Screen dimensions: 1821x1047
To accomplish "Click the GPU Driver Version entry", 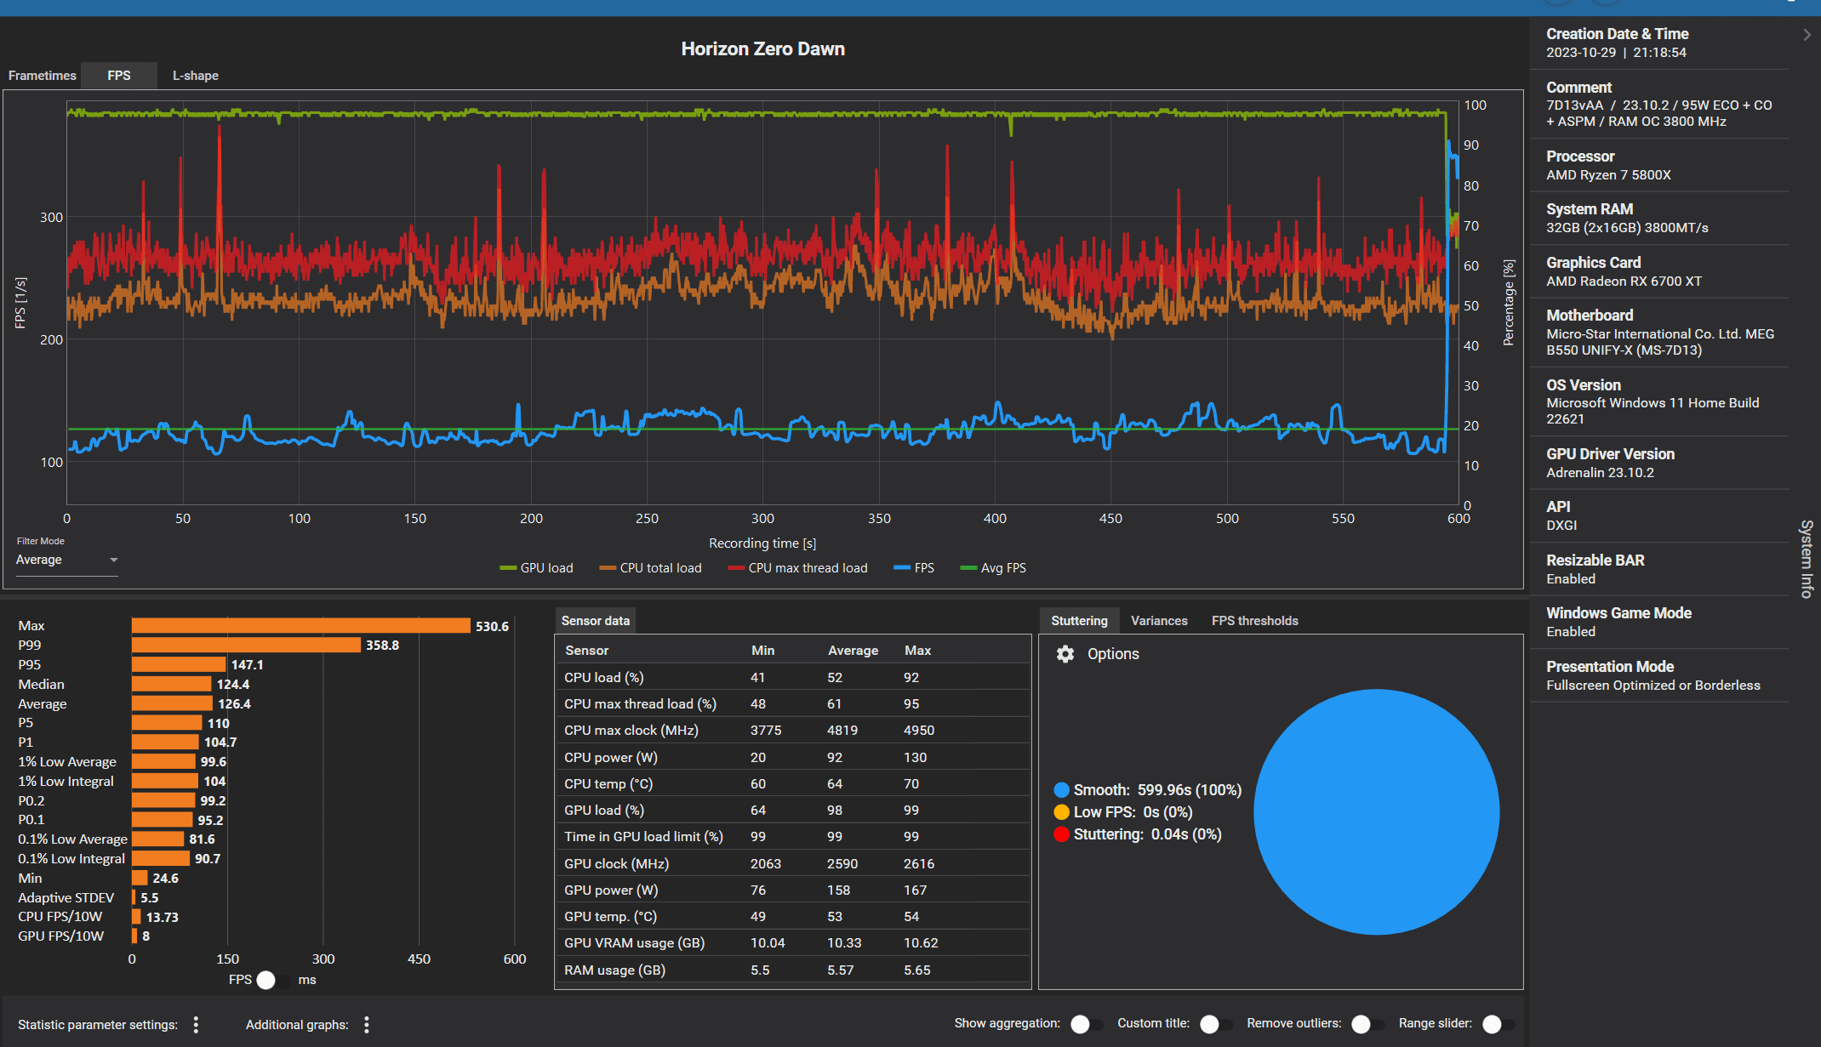I will click(1659, 464).
